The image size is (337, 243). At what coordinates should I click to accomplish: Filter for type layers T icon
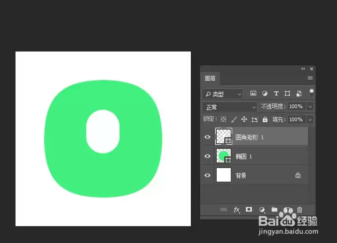click(x=276, y=93)
